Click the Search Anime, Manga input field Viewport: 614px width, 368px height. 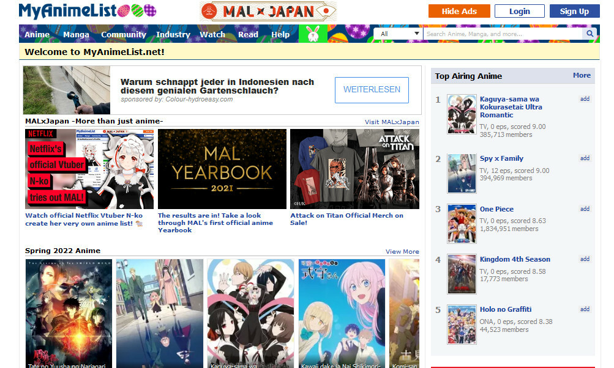[x=502, y=34]
